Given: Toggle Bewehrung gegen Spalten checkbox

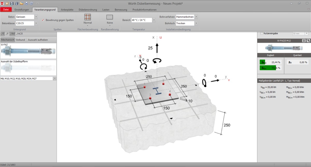Looking at the screenshot, I should click(x=43, y=20).
